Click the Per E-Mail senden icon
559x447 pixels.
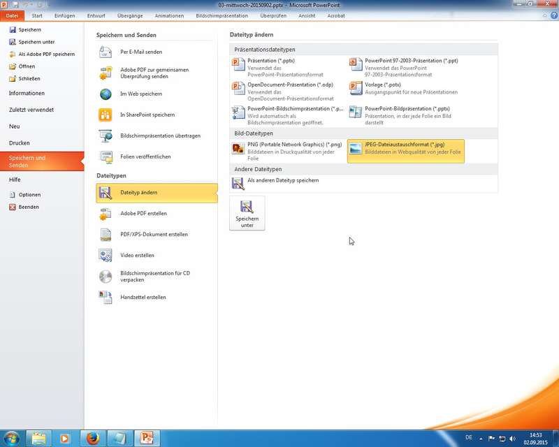pyautogui.click(x=106, y=52)
